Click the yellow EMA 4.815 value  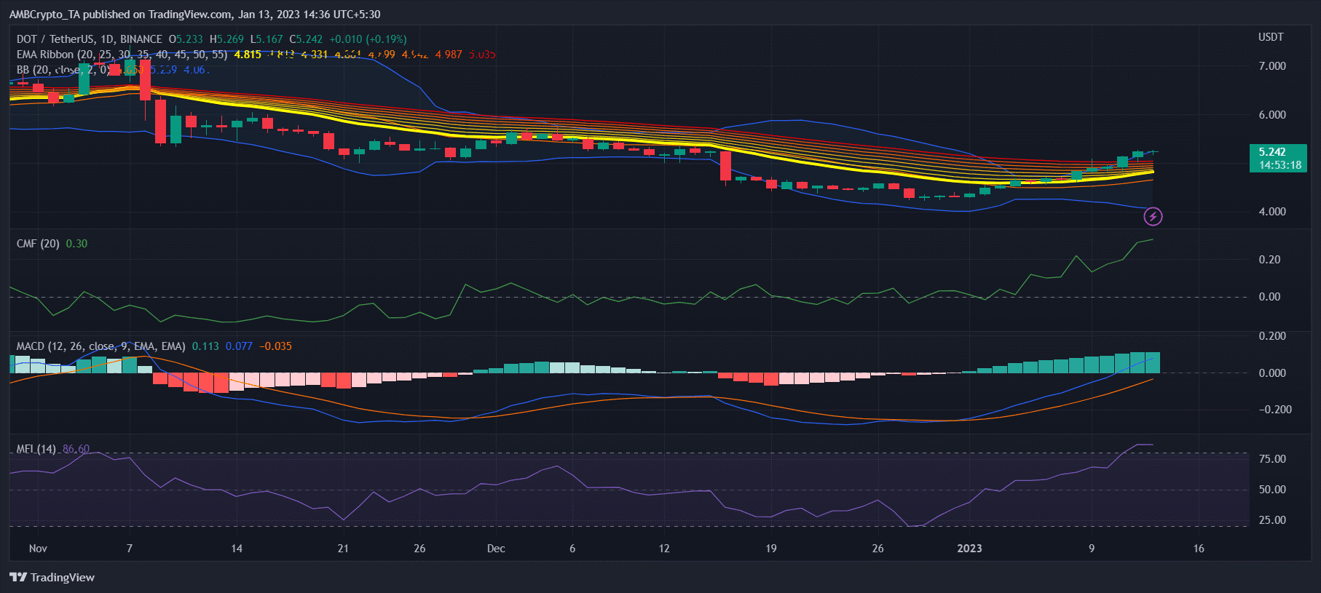248,55
